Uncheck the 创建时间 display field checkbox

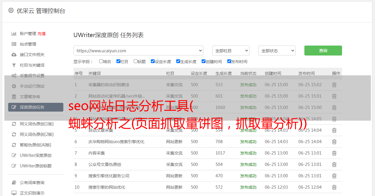[x=203, y=61]
